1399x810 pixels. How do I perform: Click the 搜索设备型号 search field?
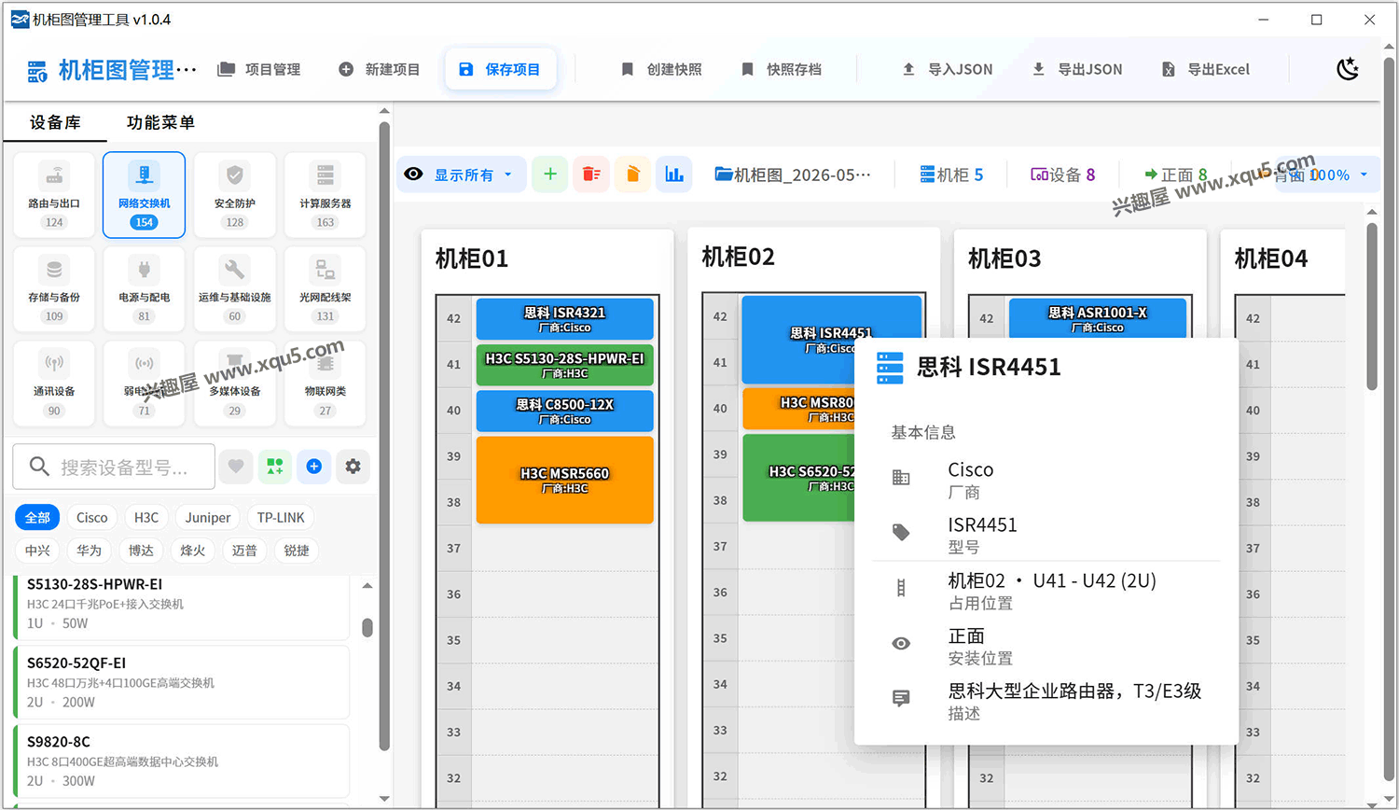(x=114, y=467)
